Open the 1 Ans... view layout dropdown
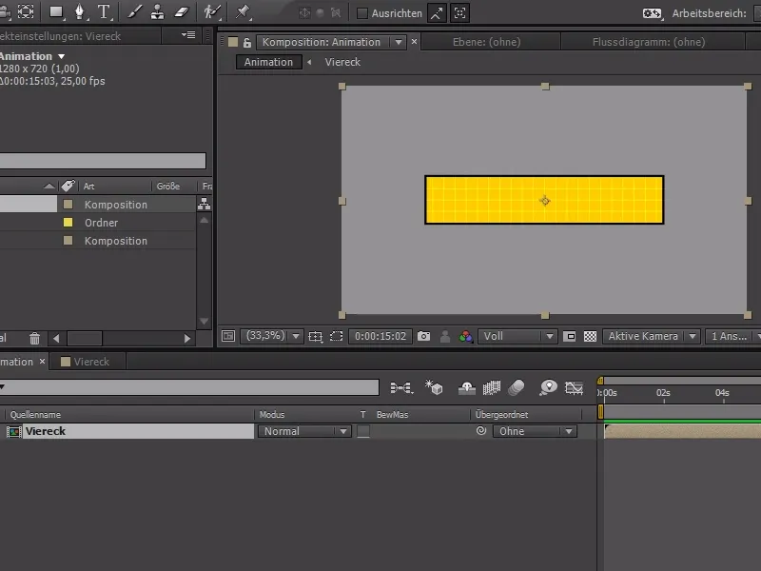Image resolution: width=761 pixels, height=571 pixels. pyautogui.click(x=732, y=336)
